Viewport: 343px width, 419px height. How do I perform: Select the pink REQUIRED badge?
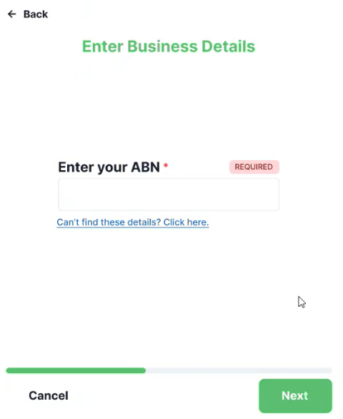254,167
